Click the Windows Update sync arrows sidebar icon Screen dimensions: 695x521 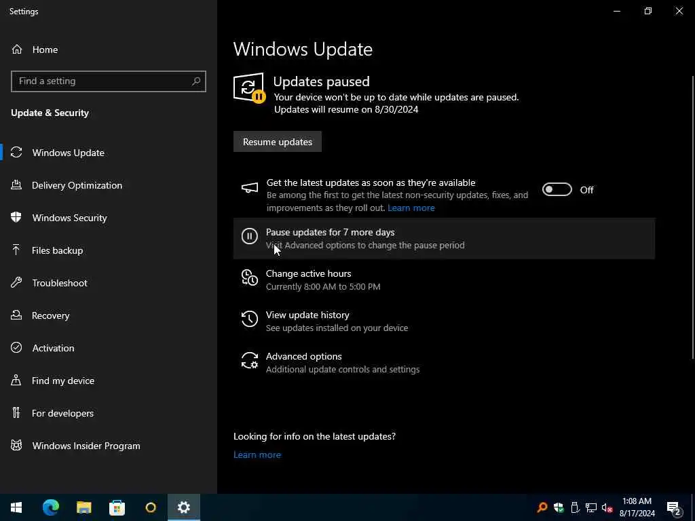16,153
